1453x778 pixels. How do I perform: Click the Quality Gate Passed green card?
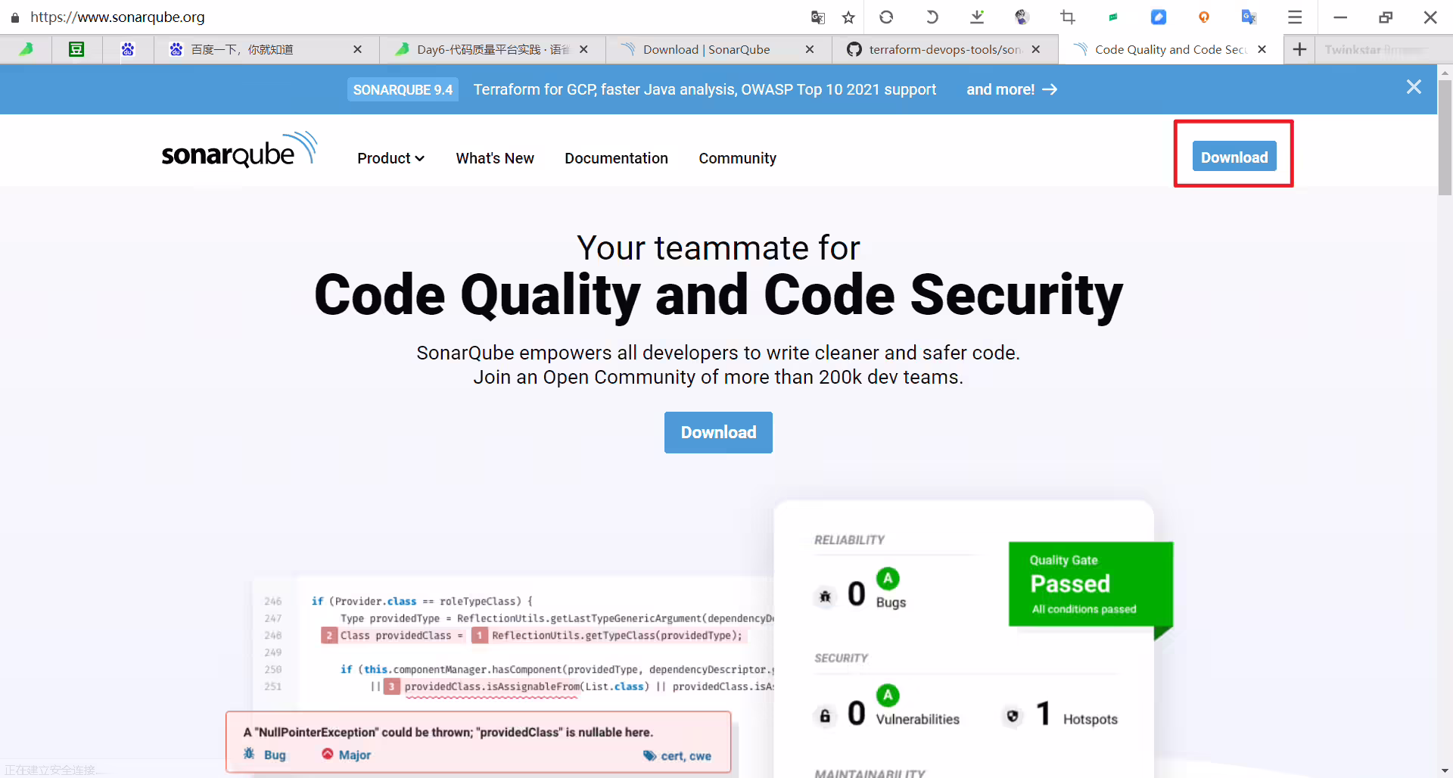[1091, 583]
